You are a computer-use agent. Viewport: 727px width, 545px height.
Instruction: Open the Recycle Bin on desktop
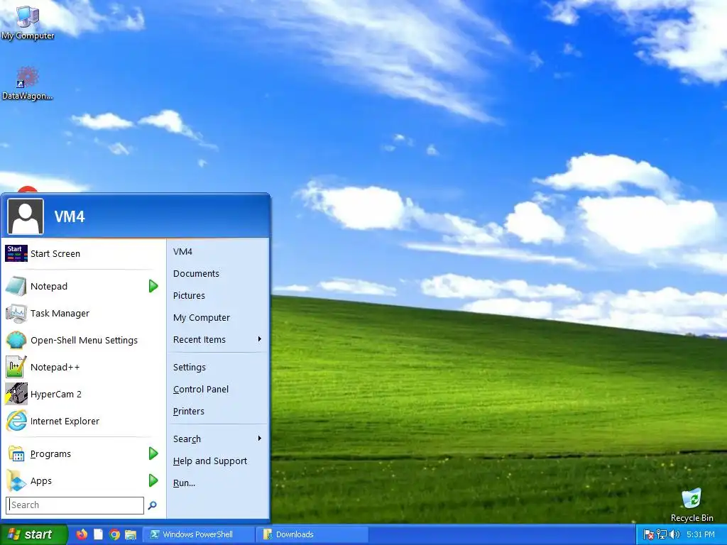692,505
